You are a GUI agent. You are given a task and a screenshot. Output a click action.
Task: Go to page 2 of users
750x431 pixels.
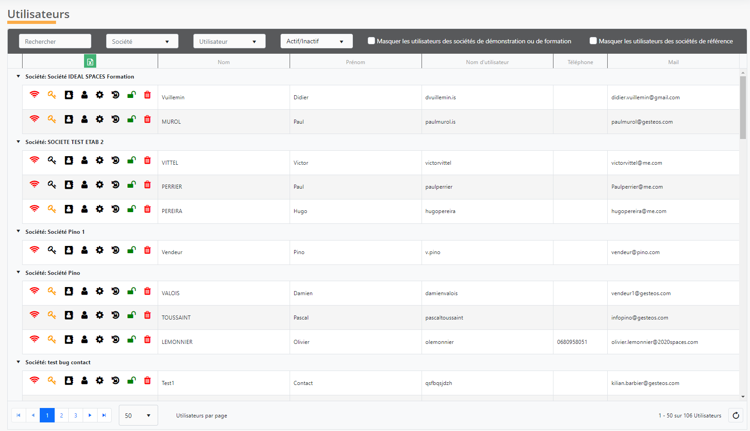coord(61,416)
